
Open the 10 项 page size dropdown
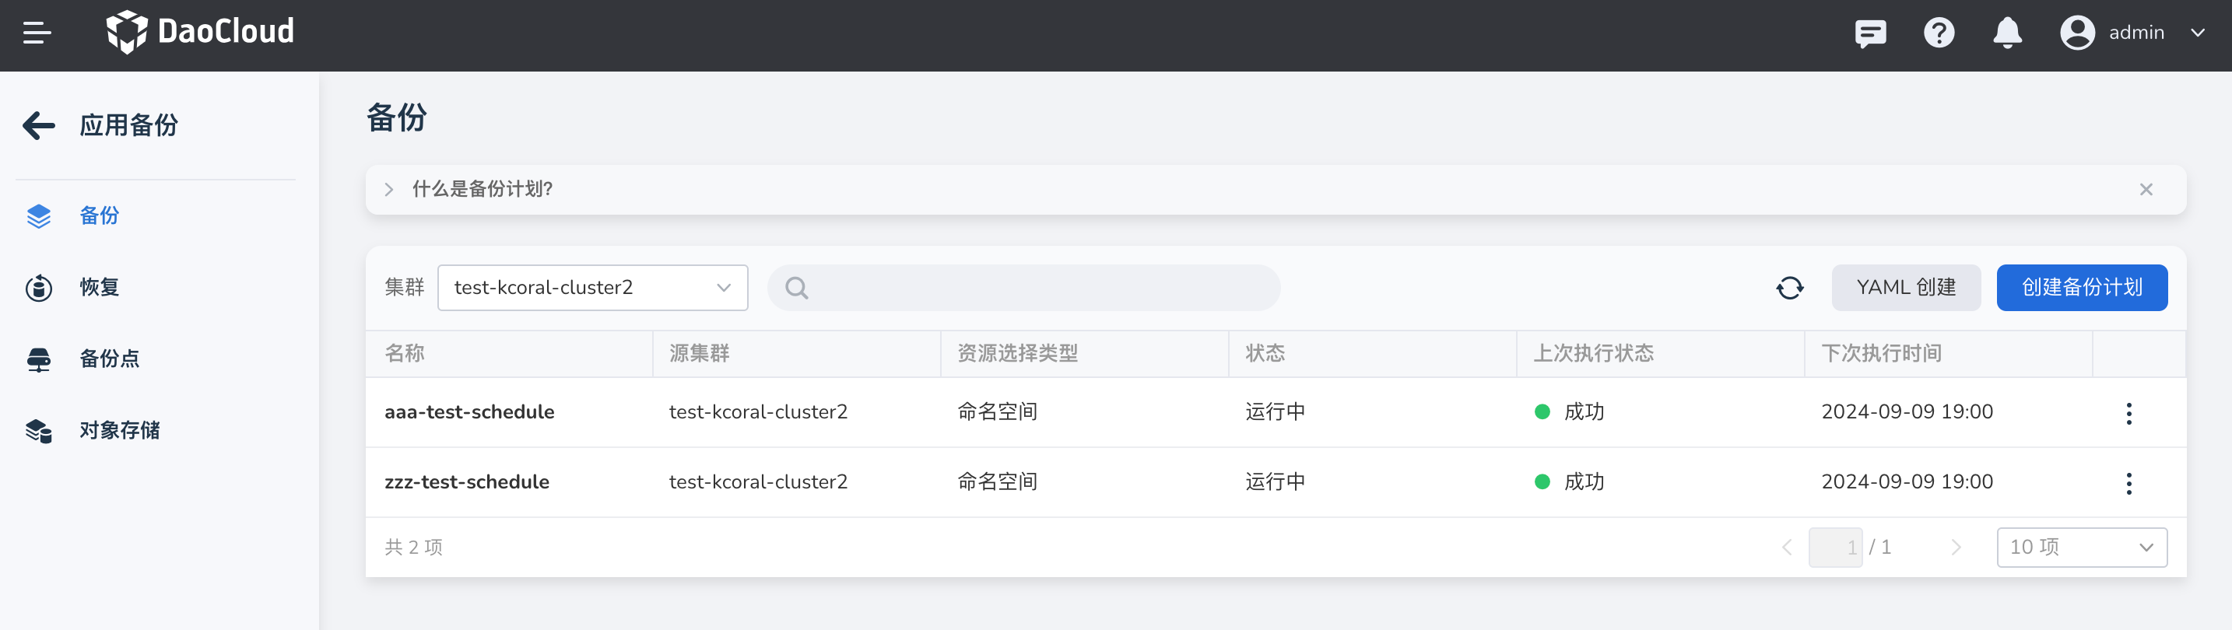(2081, 547)
